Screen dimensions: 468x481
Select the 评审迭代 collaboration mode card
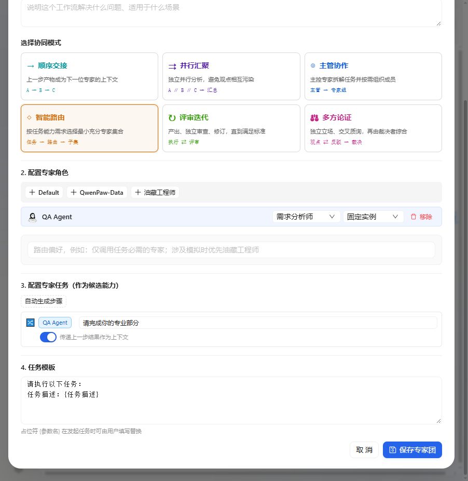231,128
